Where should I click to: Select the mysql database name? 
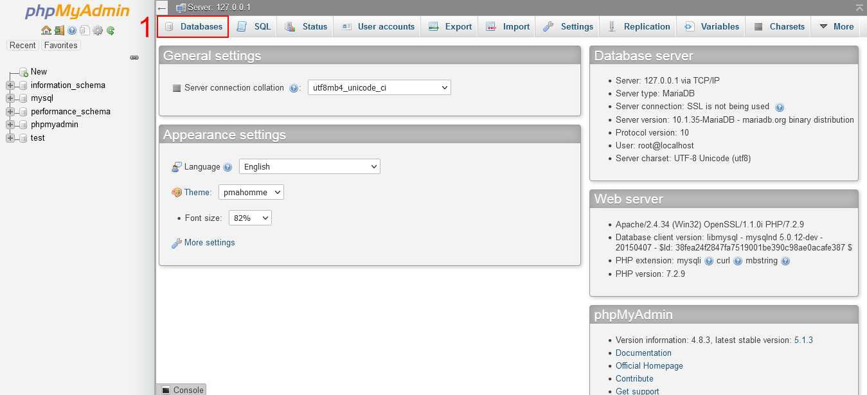point(42,98)
